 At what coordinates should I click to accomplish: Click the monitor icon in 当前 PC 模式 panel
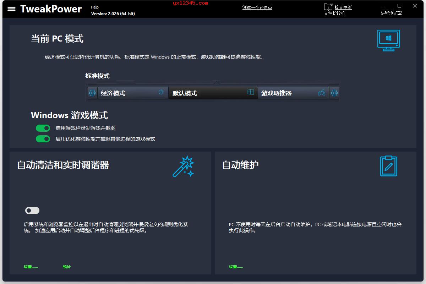tap(388, 40)
